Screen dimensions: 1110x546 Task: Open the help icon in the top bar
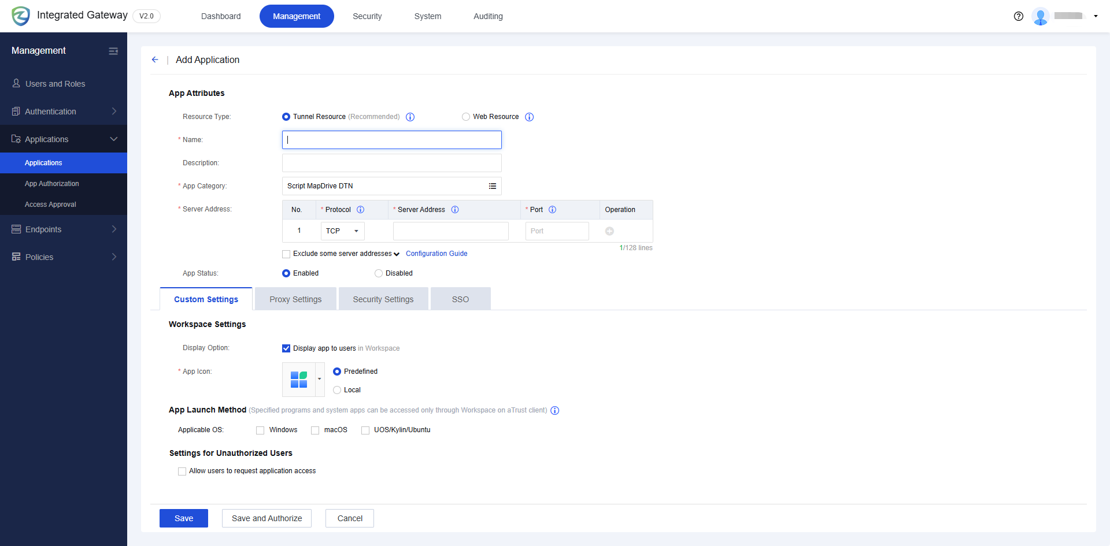1018,16
